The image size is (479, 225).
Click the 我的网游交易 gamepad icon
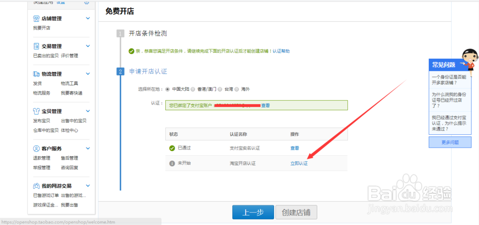[36, 186]
